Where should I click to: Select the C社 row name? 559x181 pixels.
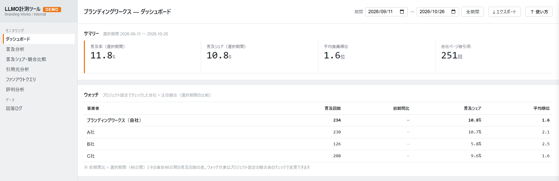[x=91, y=156]
